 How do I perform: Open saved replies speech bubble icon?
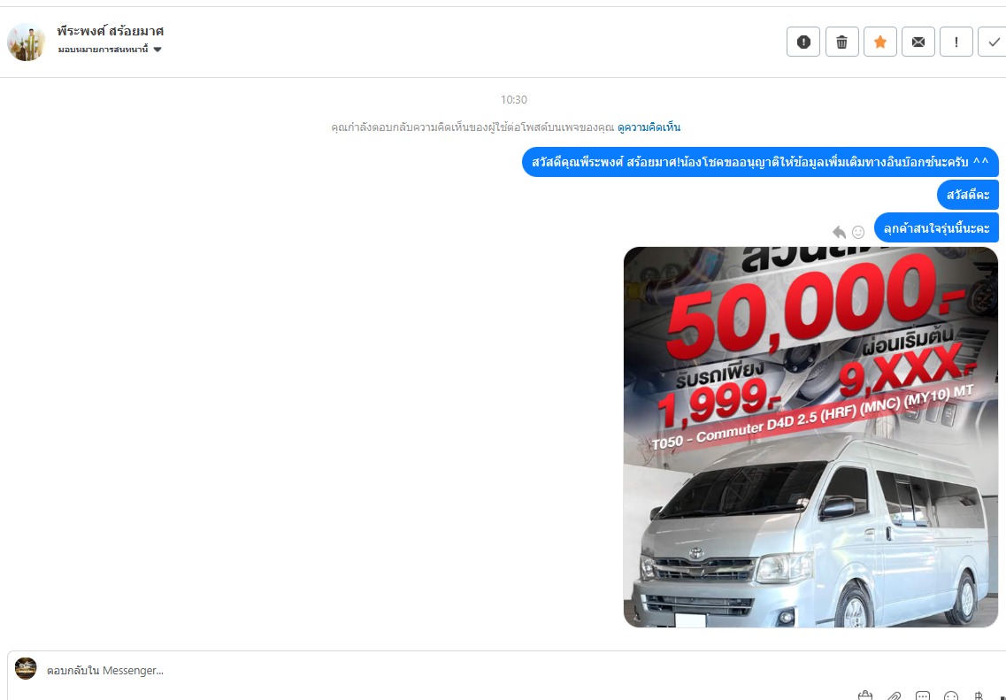tap(923, 696)
